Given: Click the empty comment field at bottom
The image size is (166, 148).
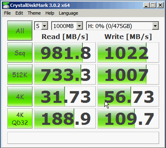Looking at the screenshot, I should click(83, 138).
